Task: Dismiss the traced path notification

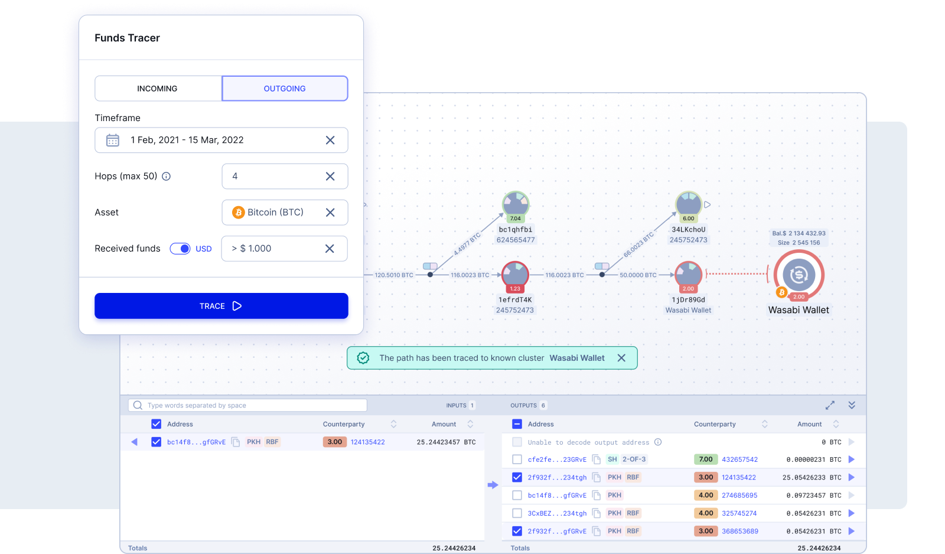Action: [x=621, y=358]
